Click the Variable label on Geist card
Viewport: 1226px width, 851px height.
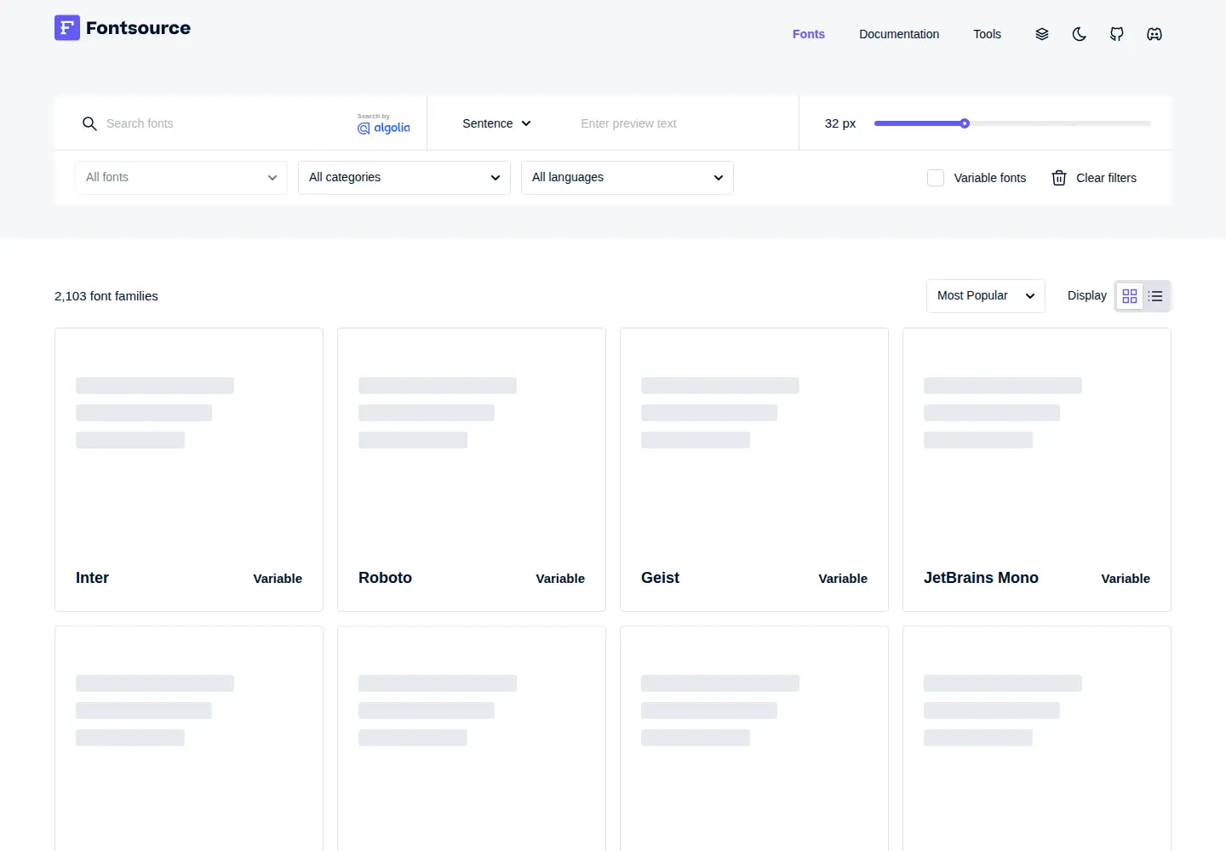[843, 579]
